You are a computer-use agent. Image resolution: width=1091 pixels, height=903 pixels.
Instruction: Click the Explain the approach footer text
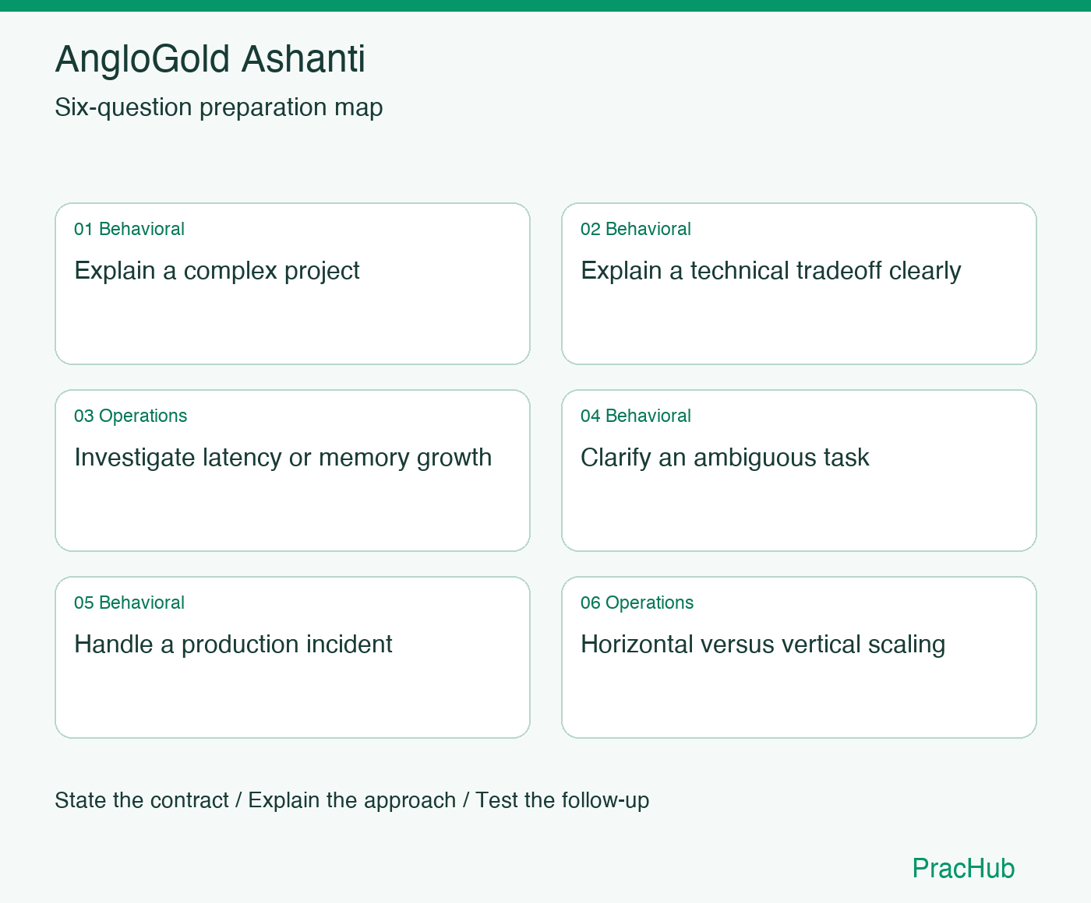click(x=352, y=800)
